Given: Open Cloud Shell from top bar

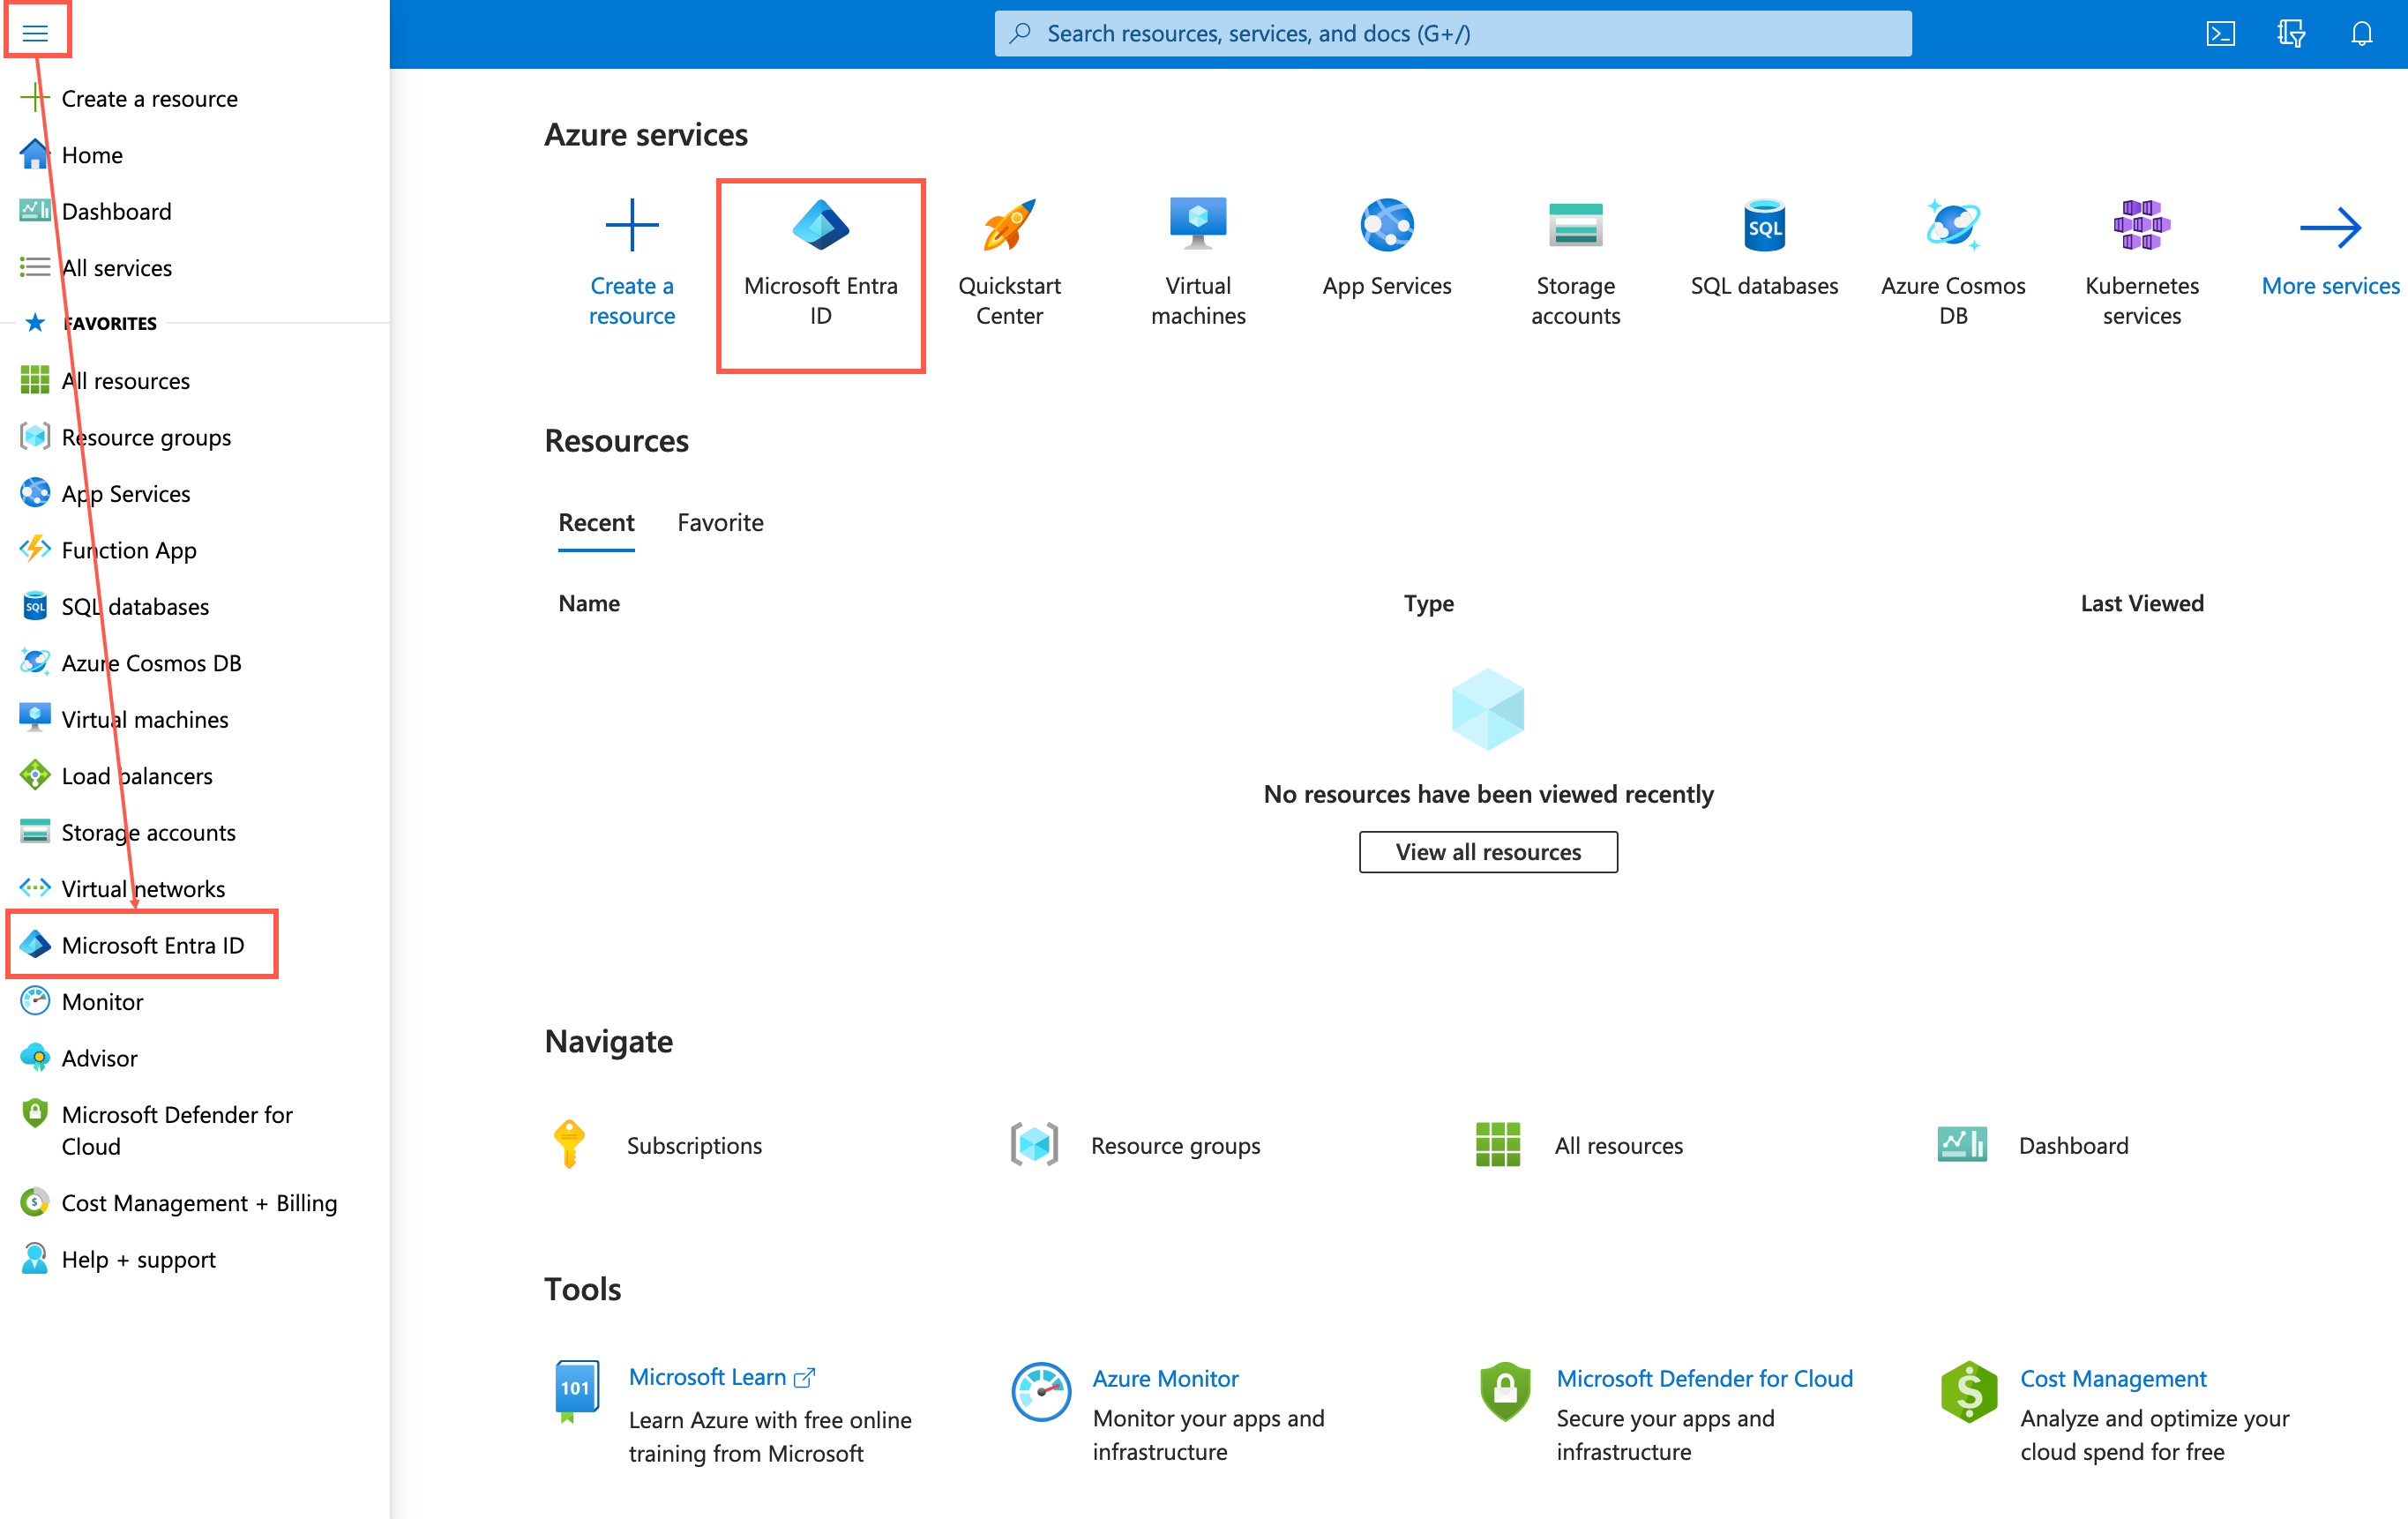Looking at the screenshot, I should point(2220,33).
